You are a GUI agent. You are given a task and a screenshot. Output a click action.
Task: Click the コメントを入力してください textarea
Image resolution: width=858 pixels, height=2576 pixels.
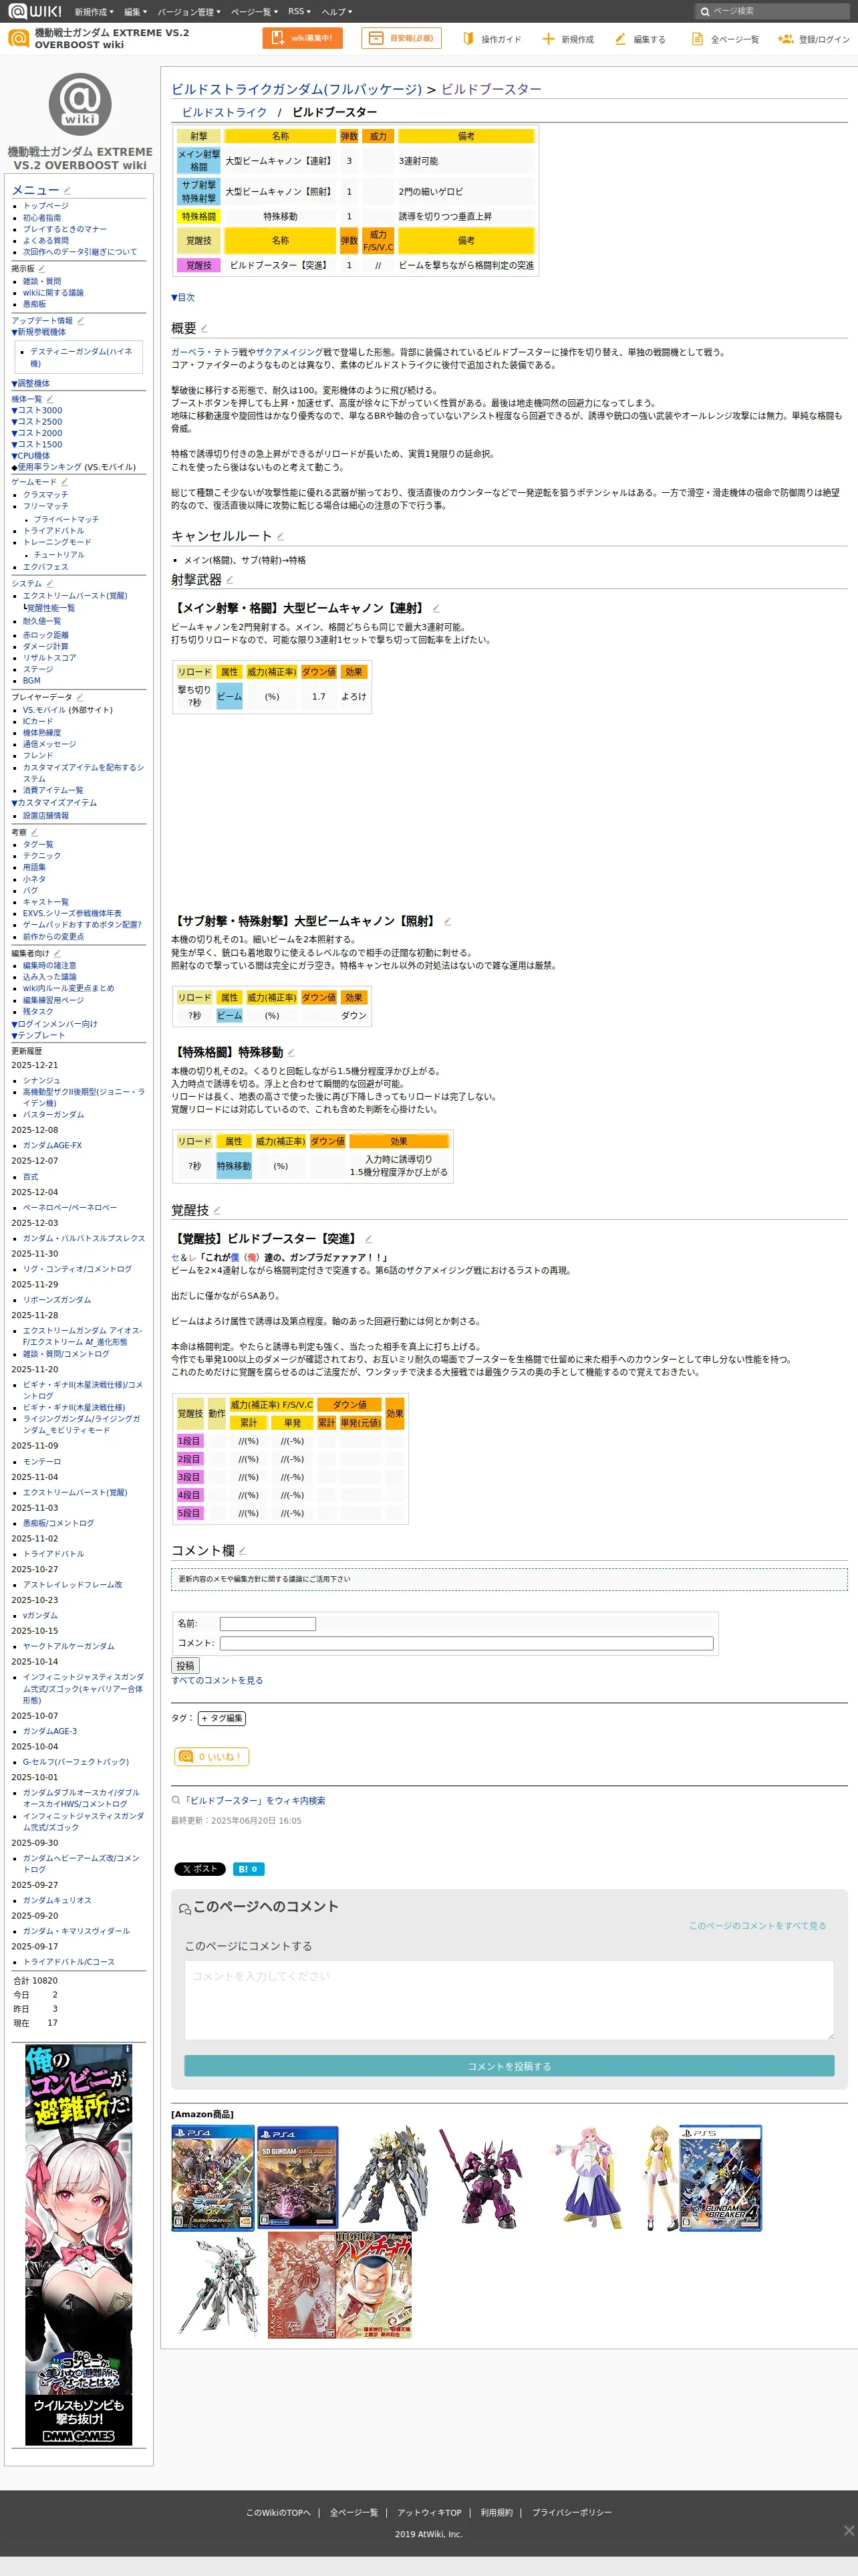pos(509,1999)
